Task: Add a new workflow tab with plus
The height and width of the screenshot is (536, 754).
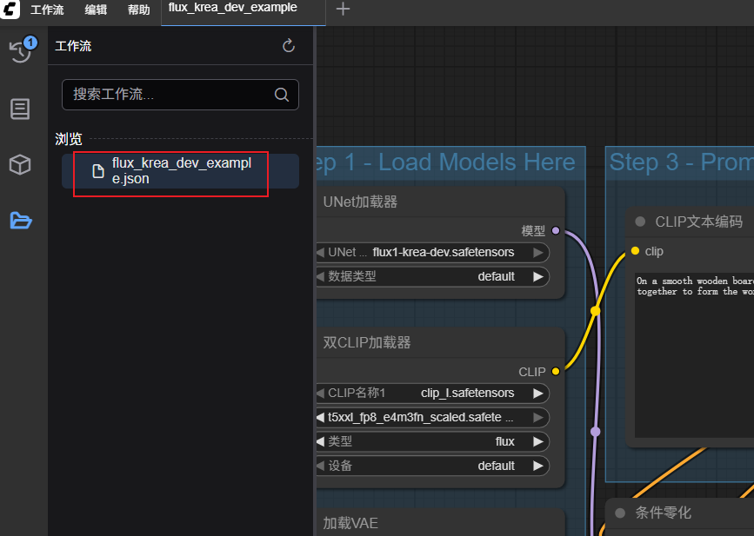Action: point(343,10)
